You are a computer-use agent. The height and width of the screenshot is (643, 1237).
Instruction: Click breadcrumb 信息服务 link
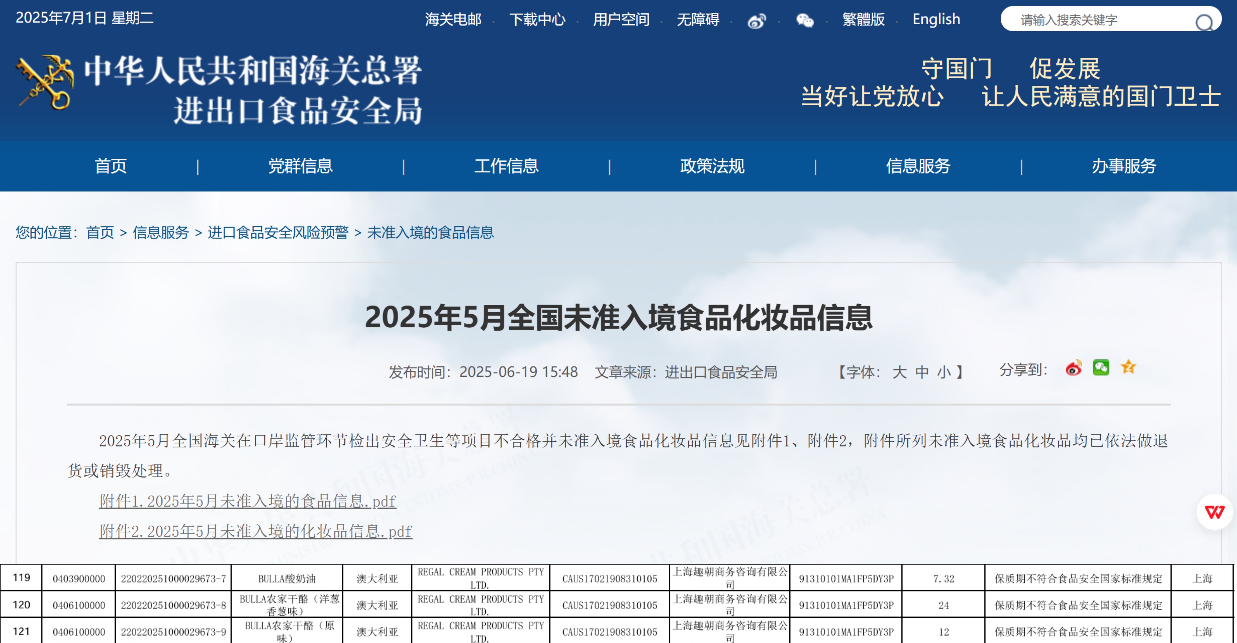pyautogui.click(x=161, y=232)
